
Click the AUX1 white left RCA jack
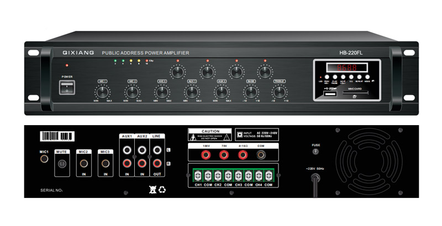click(127, 150)
